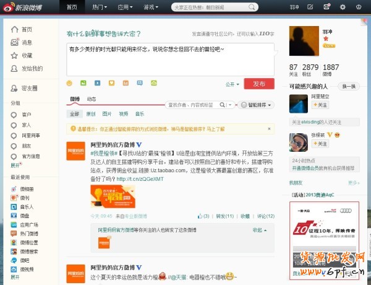Screen dimensions: 371x285
Task: Click the blue chat bubble icon under composer
Action: [x=140, y=83]
